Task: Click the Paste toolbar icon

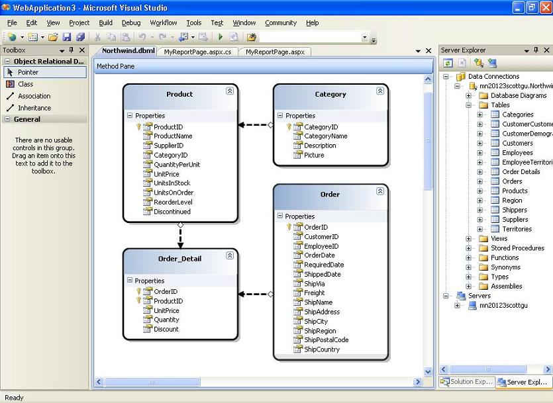Action: (x=125, y=37)
